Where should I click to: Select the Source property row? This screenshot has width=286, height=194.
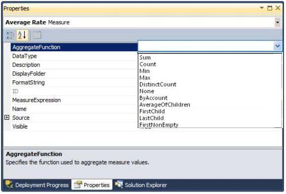click(x=74, y=118)
